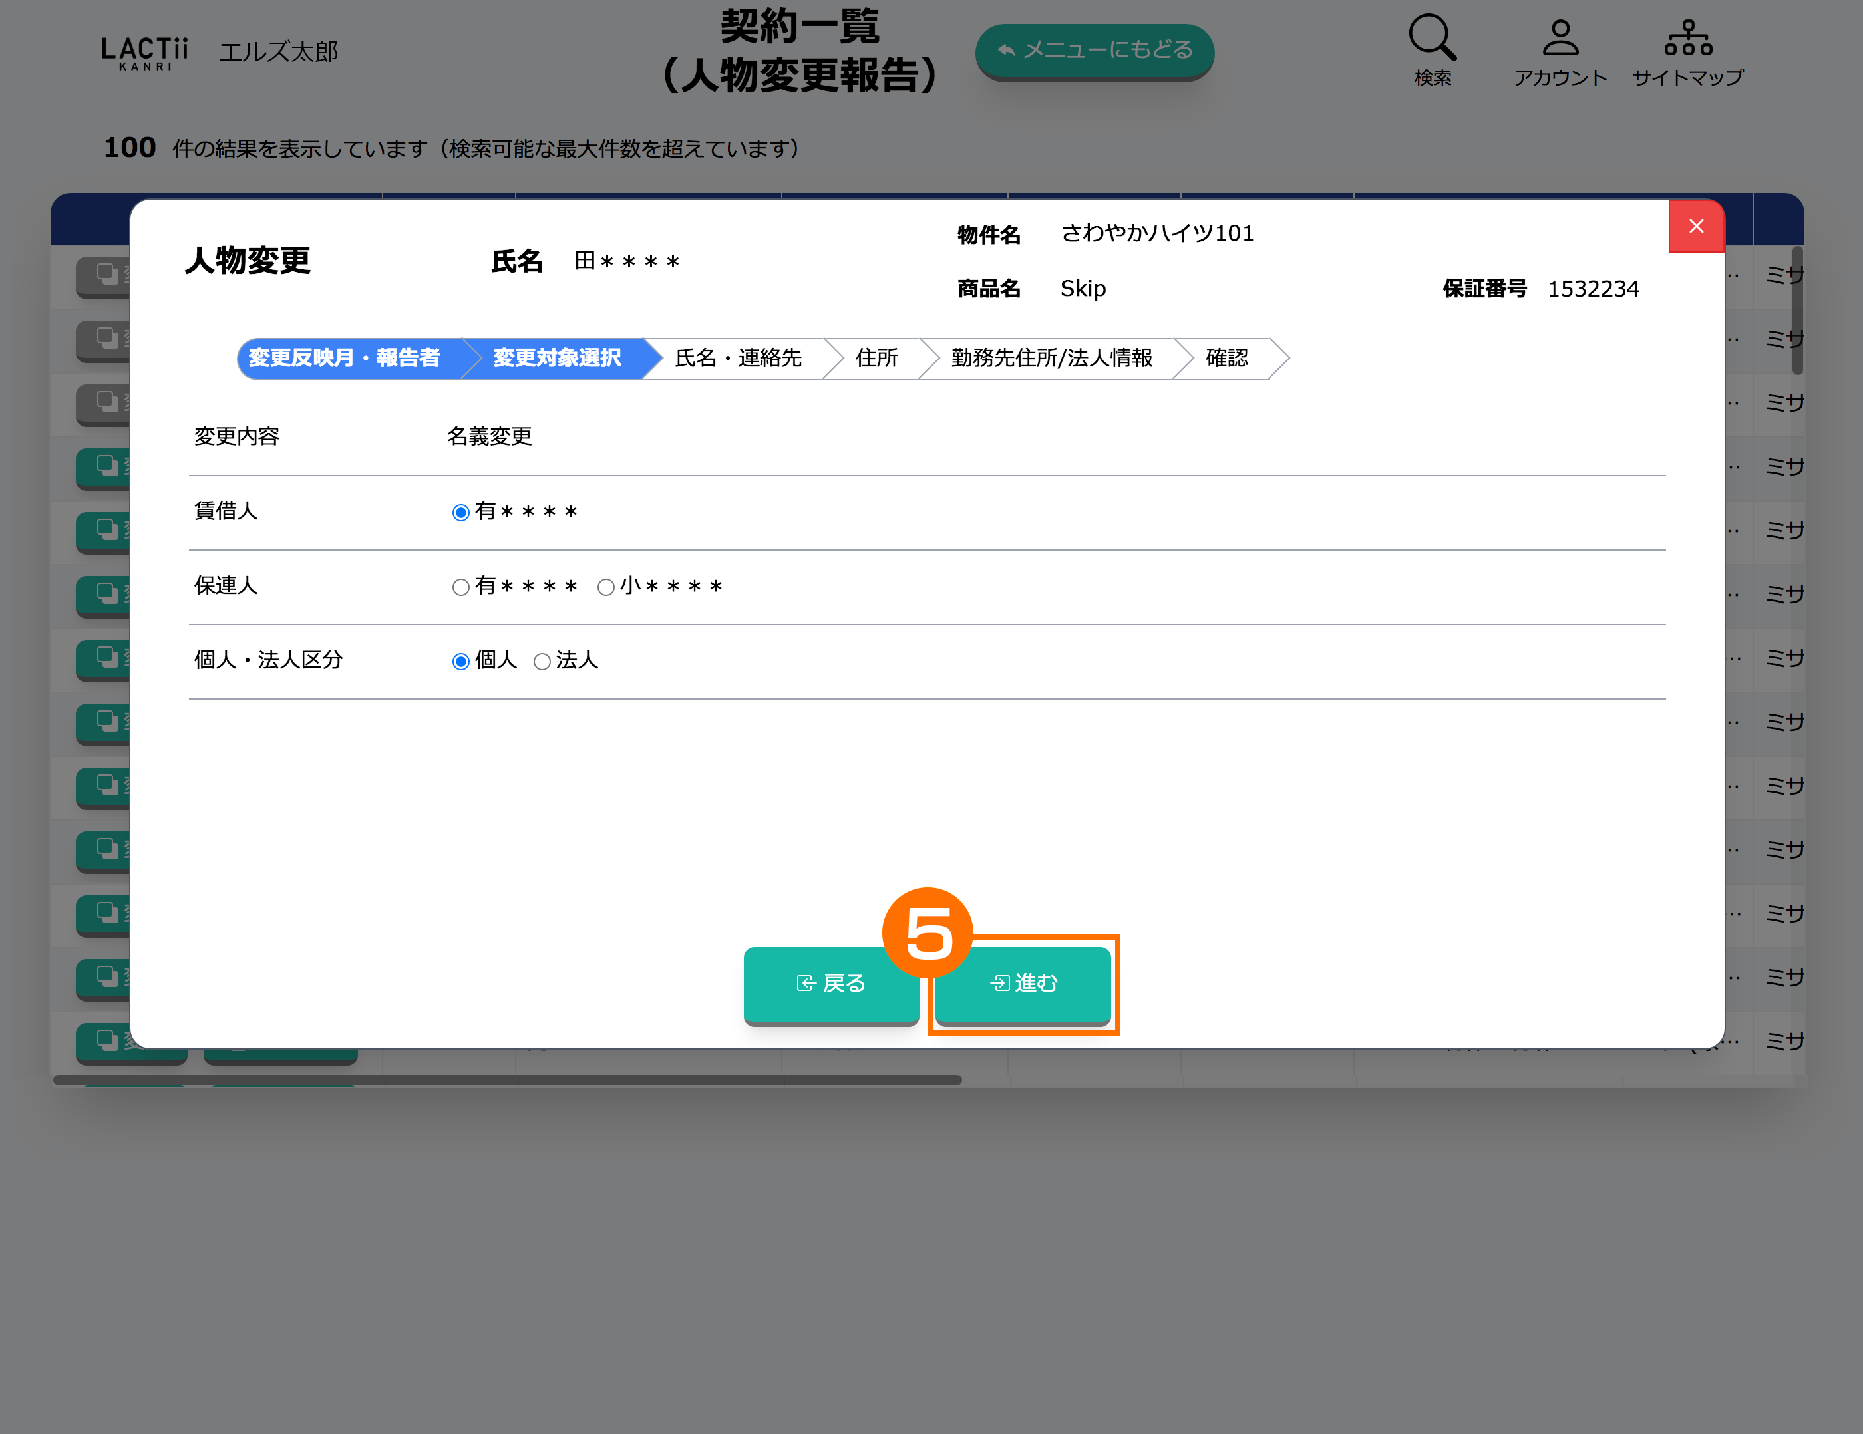The width and height of the screenshot is (1863, 1434).
Task: Select 保連人 小＊＊＊＊ radio option
Action: coord(605,587)
